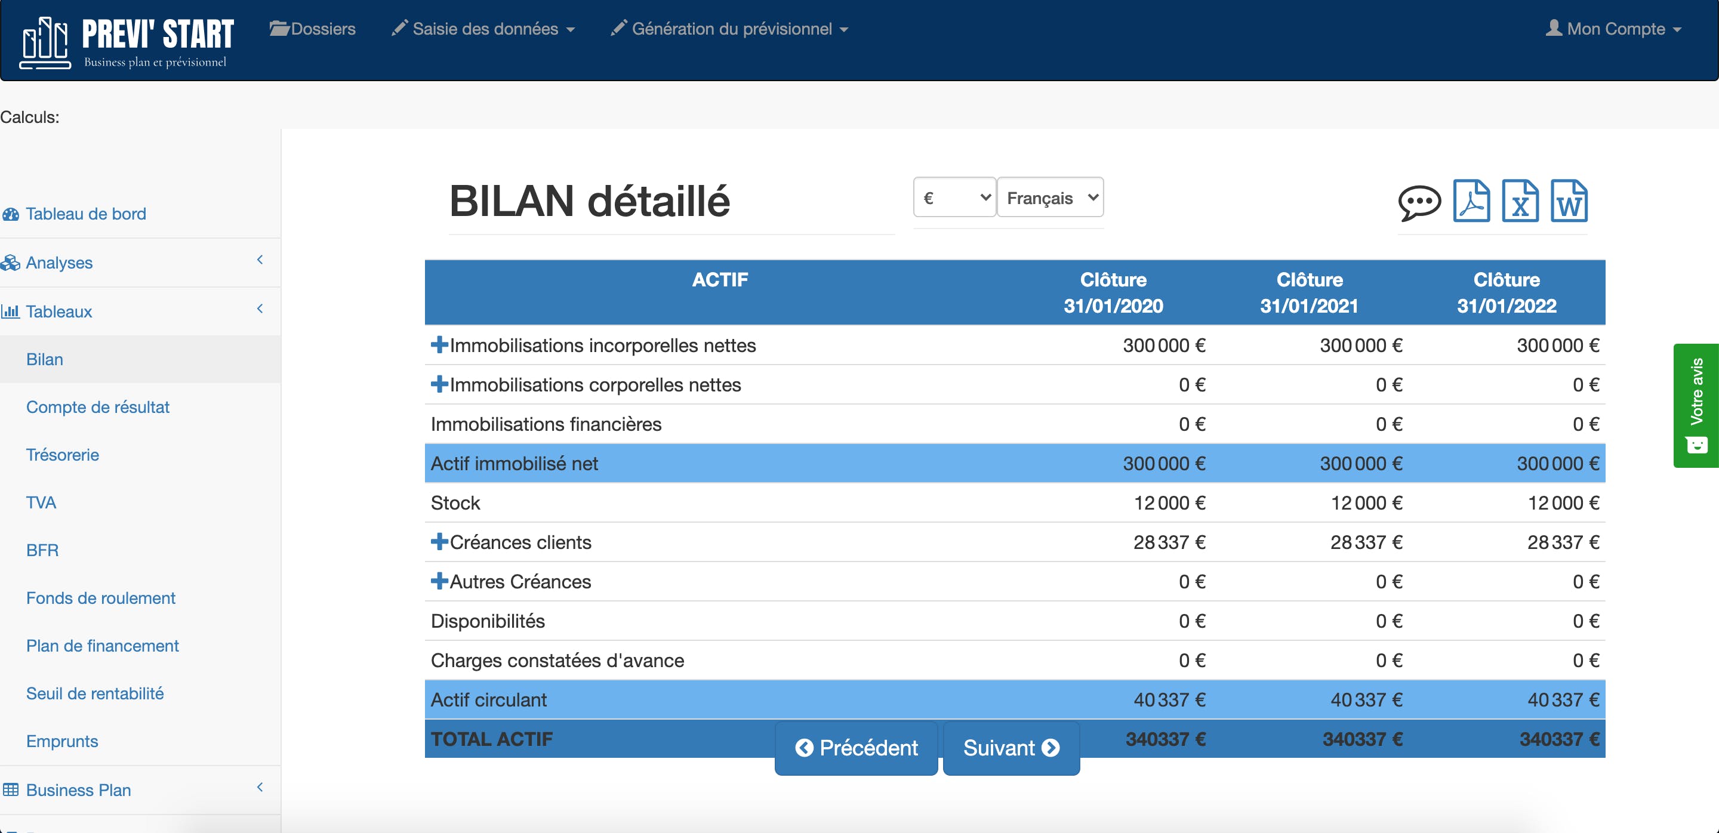Expand Autres Créances row
The height and width of the screenshot is (833, 1719).
pos(439,581)
